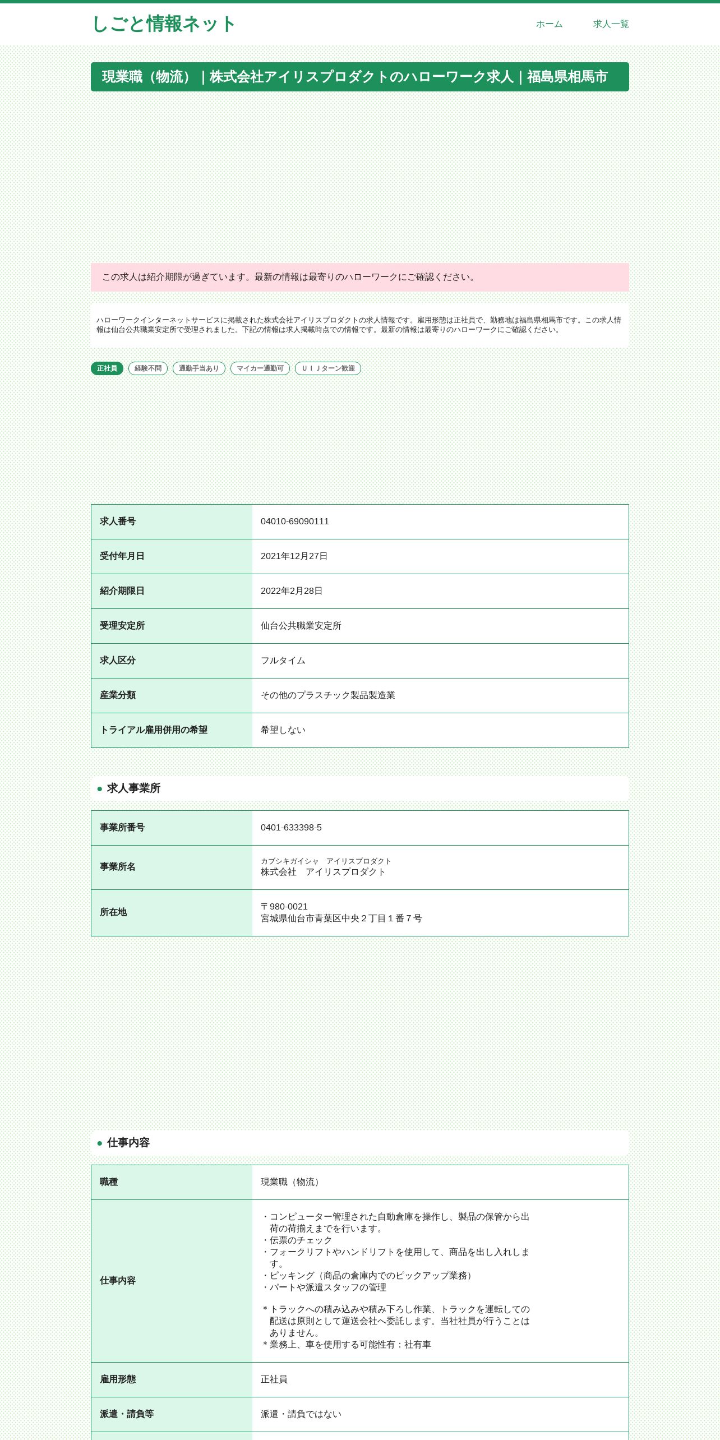Image resolution: width=720 pixels, height=1440 pixels.
Task: Select the カブシキガイシャ furigana text
Action: [326, 861]
